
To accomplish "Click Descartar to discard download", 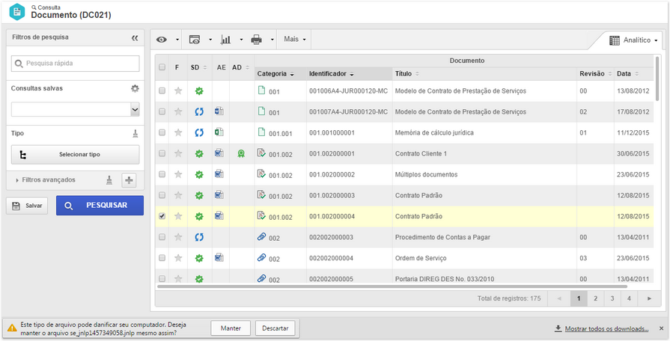I will tap(275, 328).
